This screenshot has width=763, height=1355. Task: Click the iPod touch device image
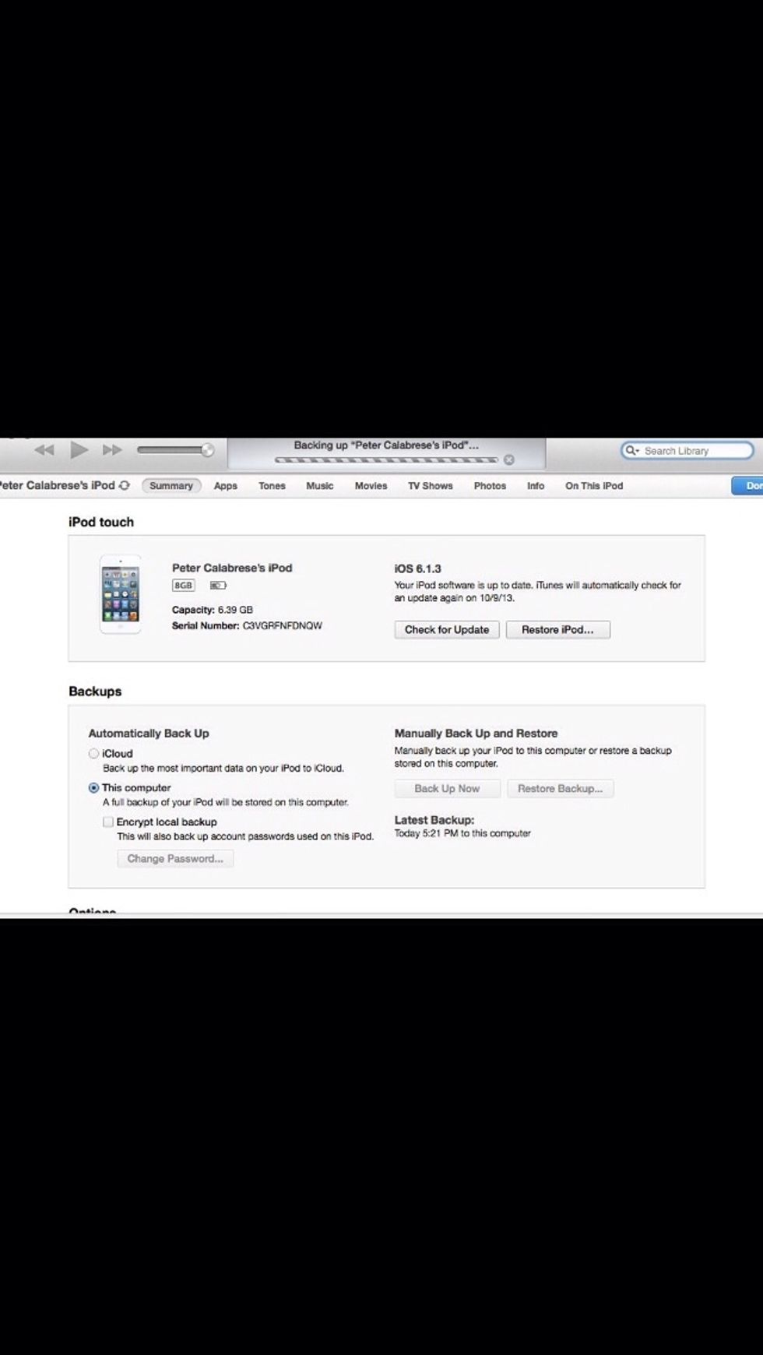[120, 594]
